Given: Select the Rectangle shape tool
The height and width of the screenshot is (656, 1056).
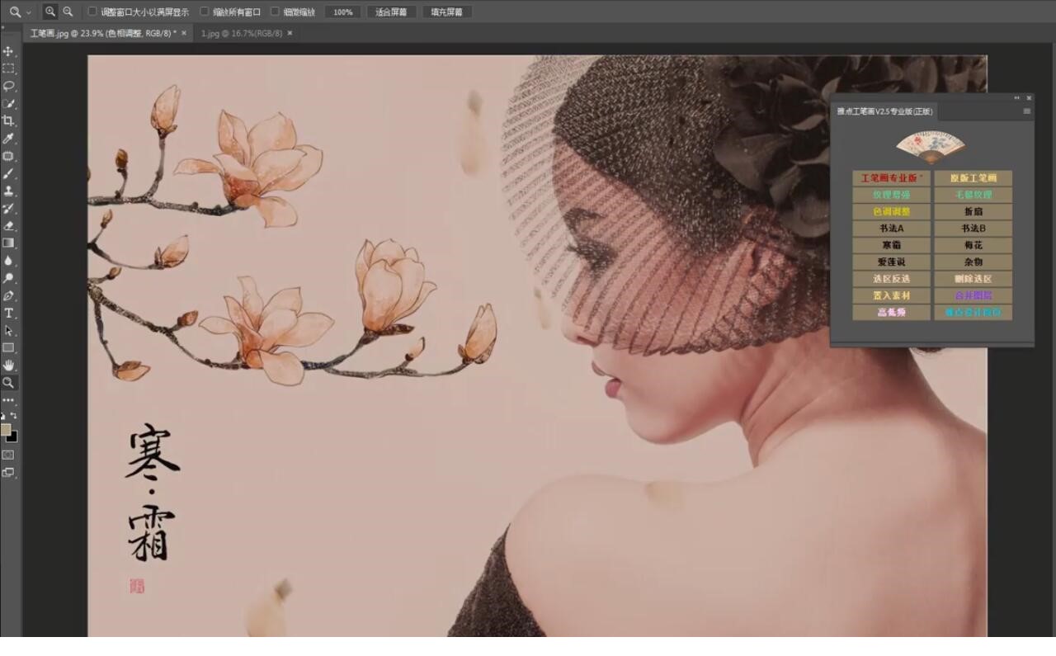Looking at the screenshot, I should pyautogui.click(x=8, y=347).
